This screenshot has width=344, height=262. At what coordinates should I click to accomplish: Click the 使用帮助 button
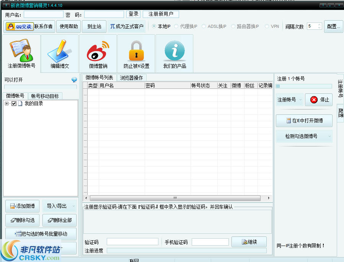[x=68, y=26]
